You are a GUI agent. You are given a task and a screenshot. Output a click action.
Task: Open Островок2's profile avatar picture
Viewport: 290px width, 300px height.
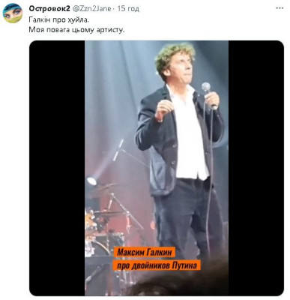[x=13, y=13]
